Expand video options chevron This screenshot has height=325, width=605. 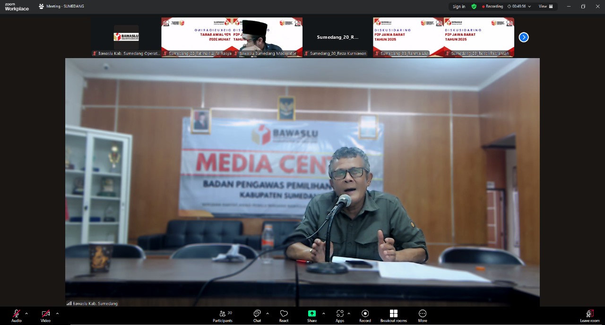57,313
